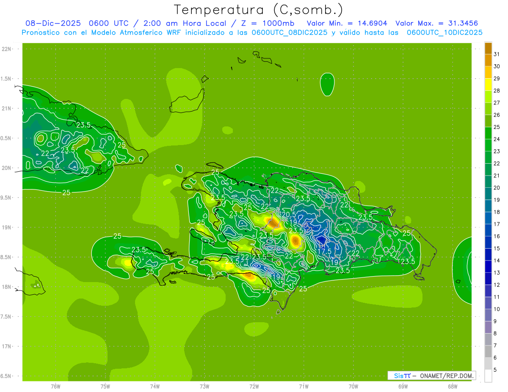Click the longitude label '76W'
The height and width of the screenshot is (392, 508).
click(55, 387)
